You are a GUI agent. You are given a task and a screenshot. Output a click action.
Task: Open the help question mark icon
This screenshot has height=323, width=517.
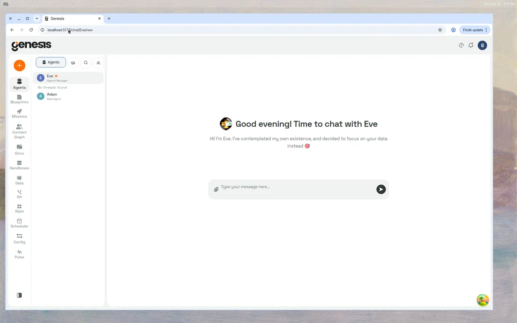pyautogui.click(x=461, y=45)
